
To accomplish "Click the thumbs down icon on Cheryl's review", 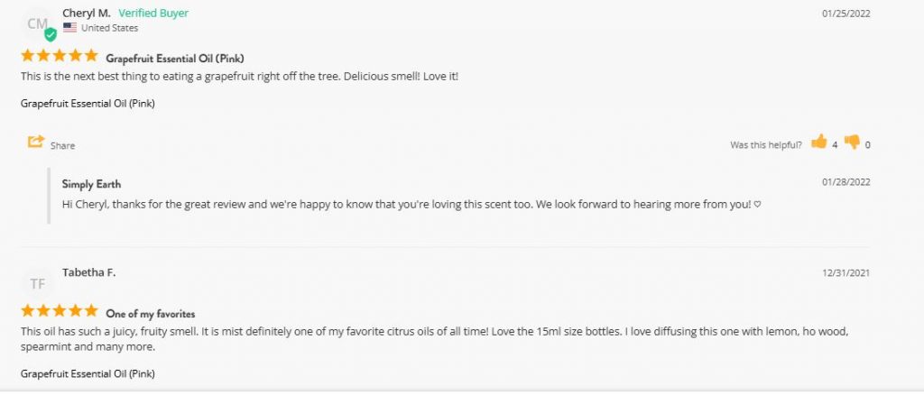I will coord(852,142).
